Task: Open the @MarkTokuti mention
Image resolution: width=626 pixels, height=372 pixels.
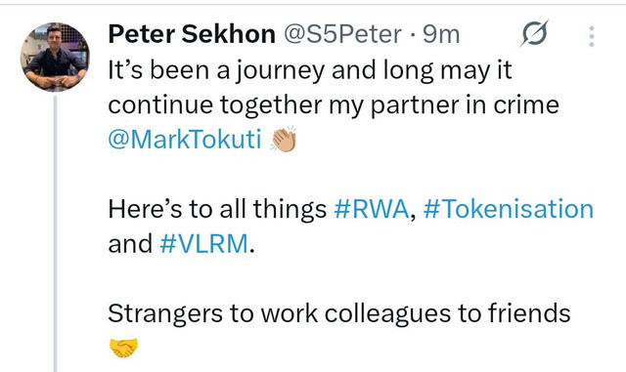Action: 185,140
